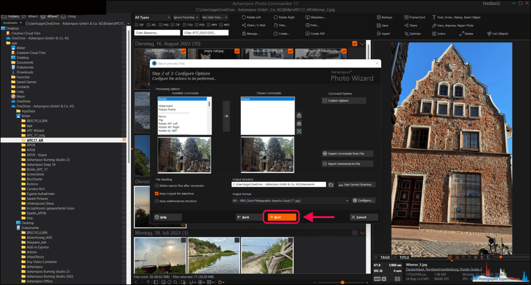Collapse the Montag, 18. Juli 2022 group
The image size is (531, 285).
coord(363,233)
